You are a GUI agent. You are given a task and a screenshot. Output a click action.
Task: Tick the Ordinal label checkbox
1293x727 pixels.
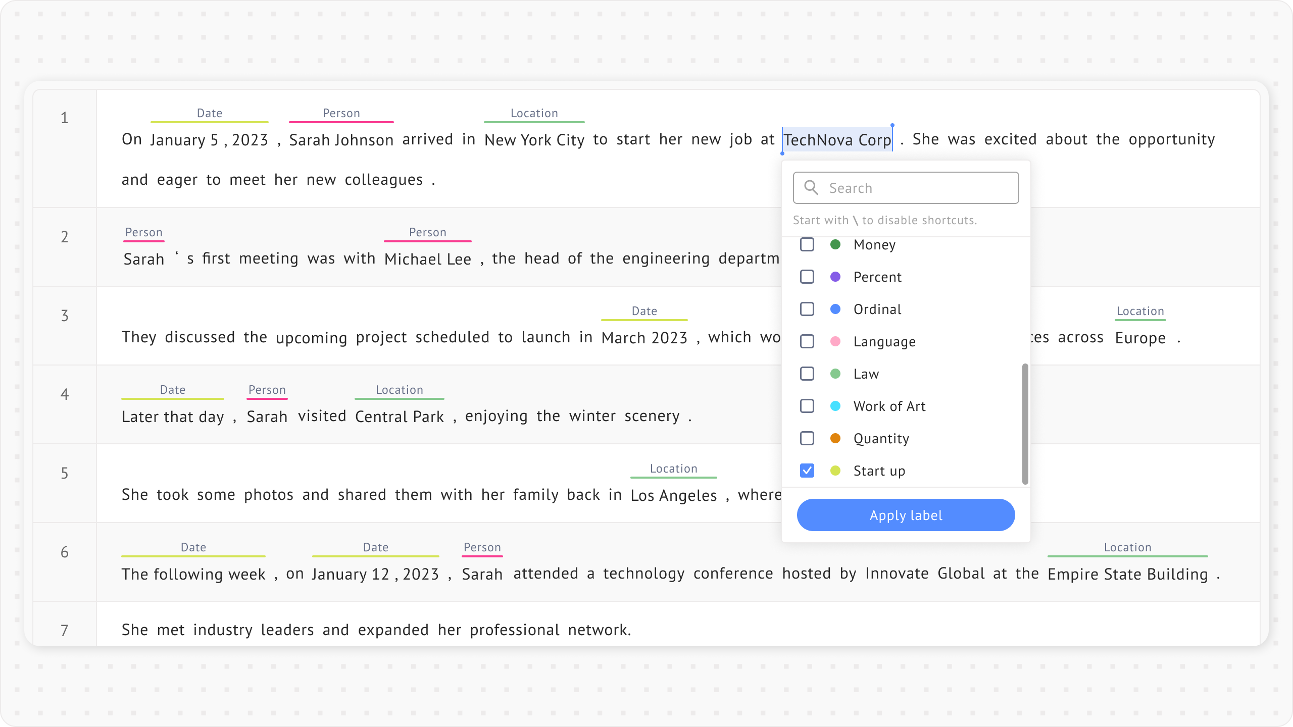tap(807, 309)
